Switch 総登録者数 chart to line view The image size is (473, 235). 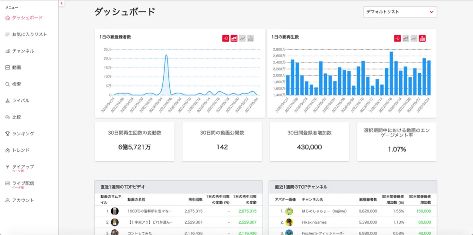(242, 38)
